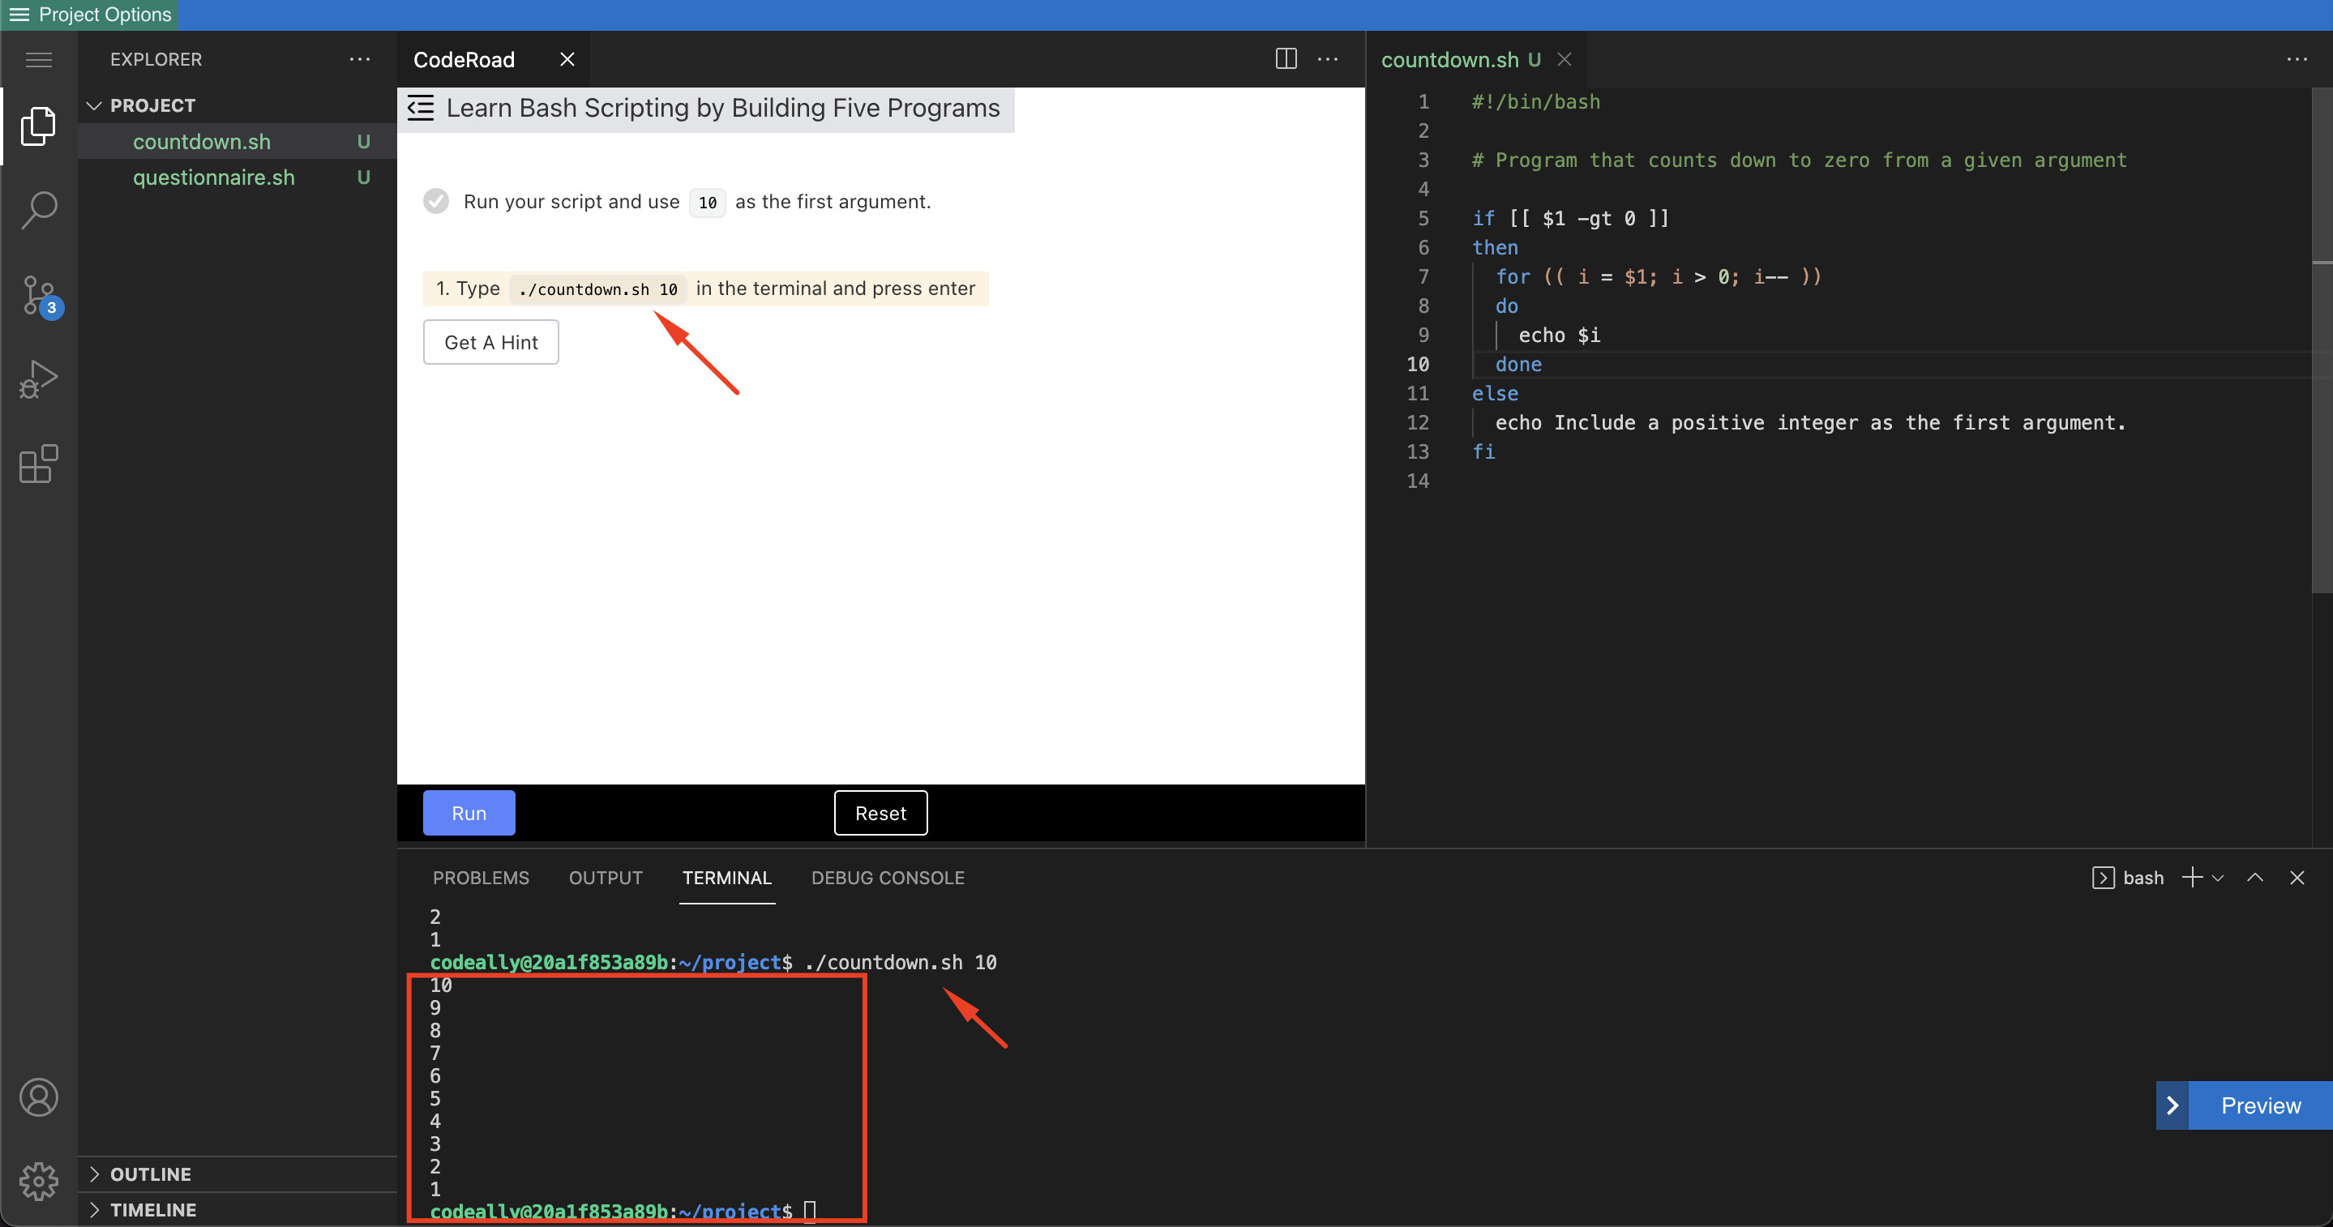The image size is (2333, 1227).
Task: Open the Manage settings gear
Action: coord(38,1181)
